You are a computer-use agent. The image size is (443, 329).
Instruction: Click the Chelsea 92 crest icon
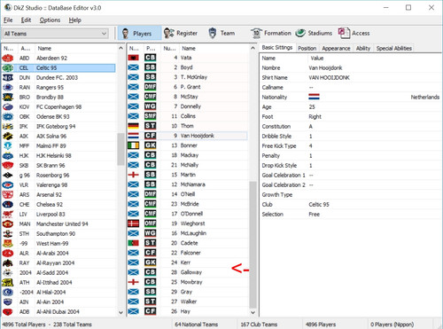[8, 205]
